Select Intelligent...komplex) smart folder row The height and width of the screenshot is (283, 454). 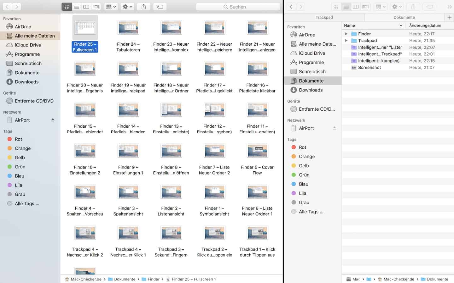click(x=398, y=61)
